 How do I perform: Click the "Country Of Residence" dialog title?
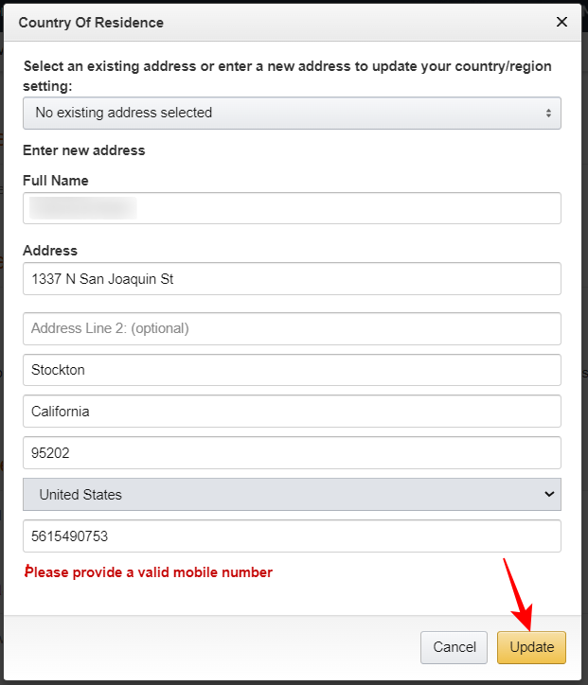91,22
